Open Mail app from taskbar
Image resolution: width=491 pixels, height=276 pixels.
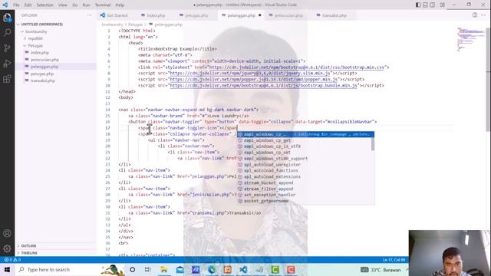(x=180, y=269)
